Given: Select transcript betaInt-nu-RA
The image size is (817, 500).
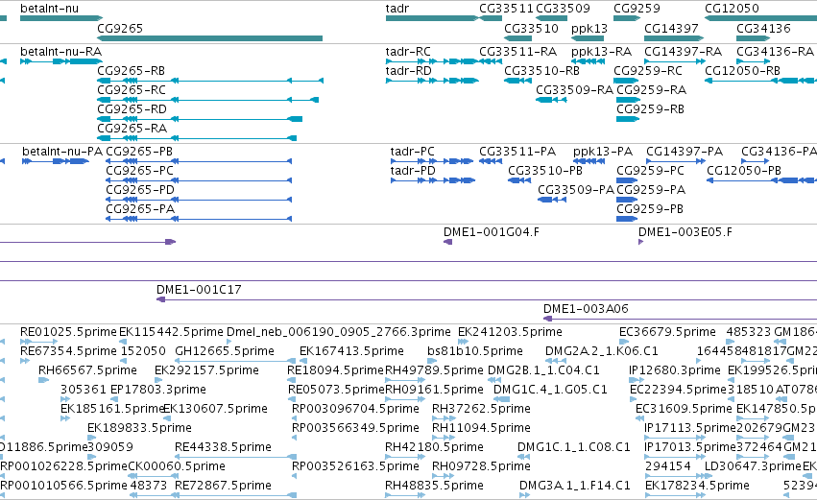Looking at the screenshot, I should tap(60, 61).
